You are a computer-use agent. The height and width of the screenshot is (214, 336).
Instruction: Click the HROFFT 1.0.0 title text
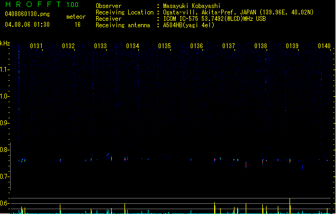42,4
